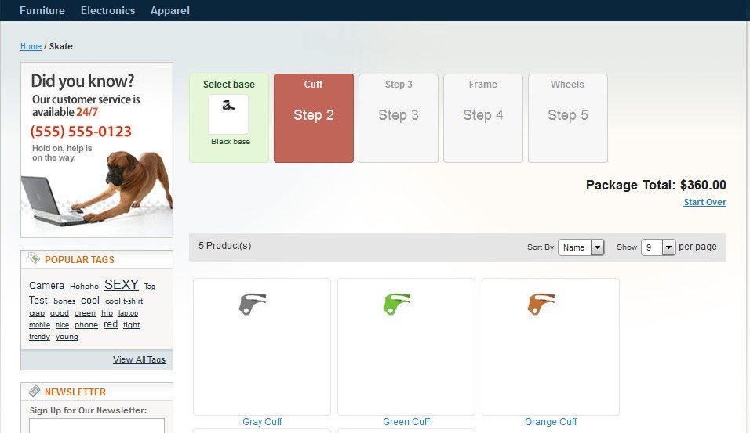Open the red tag
Image resolution: width=750 pixels, height=433 pixels.
(111, 324)
